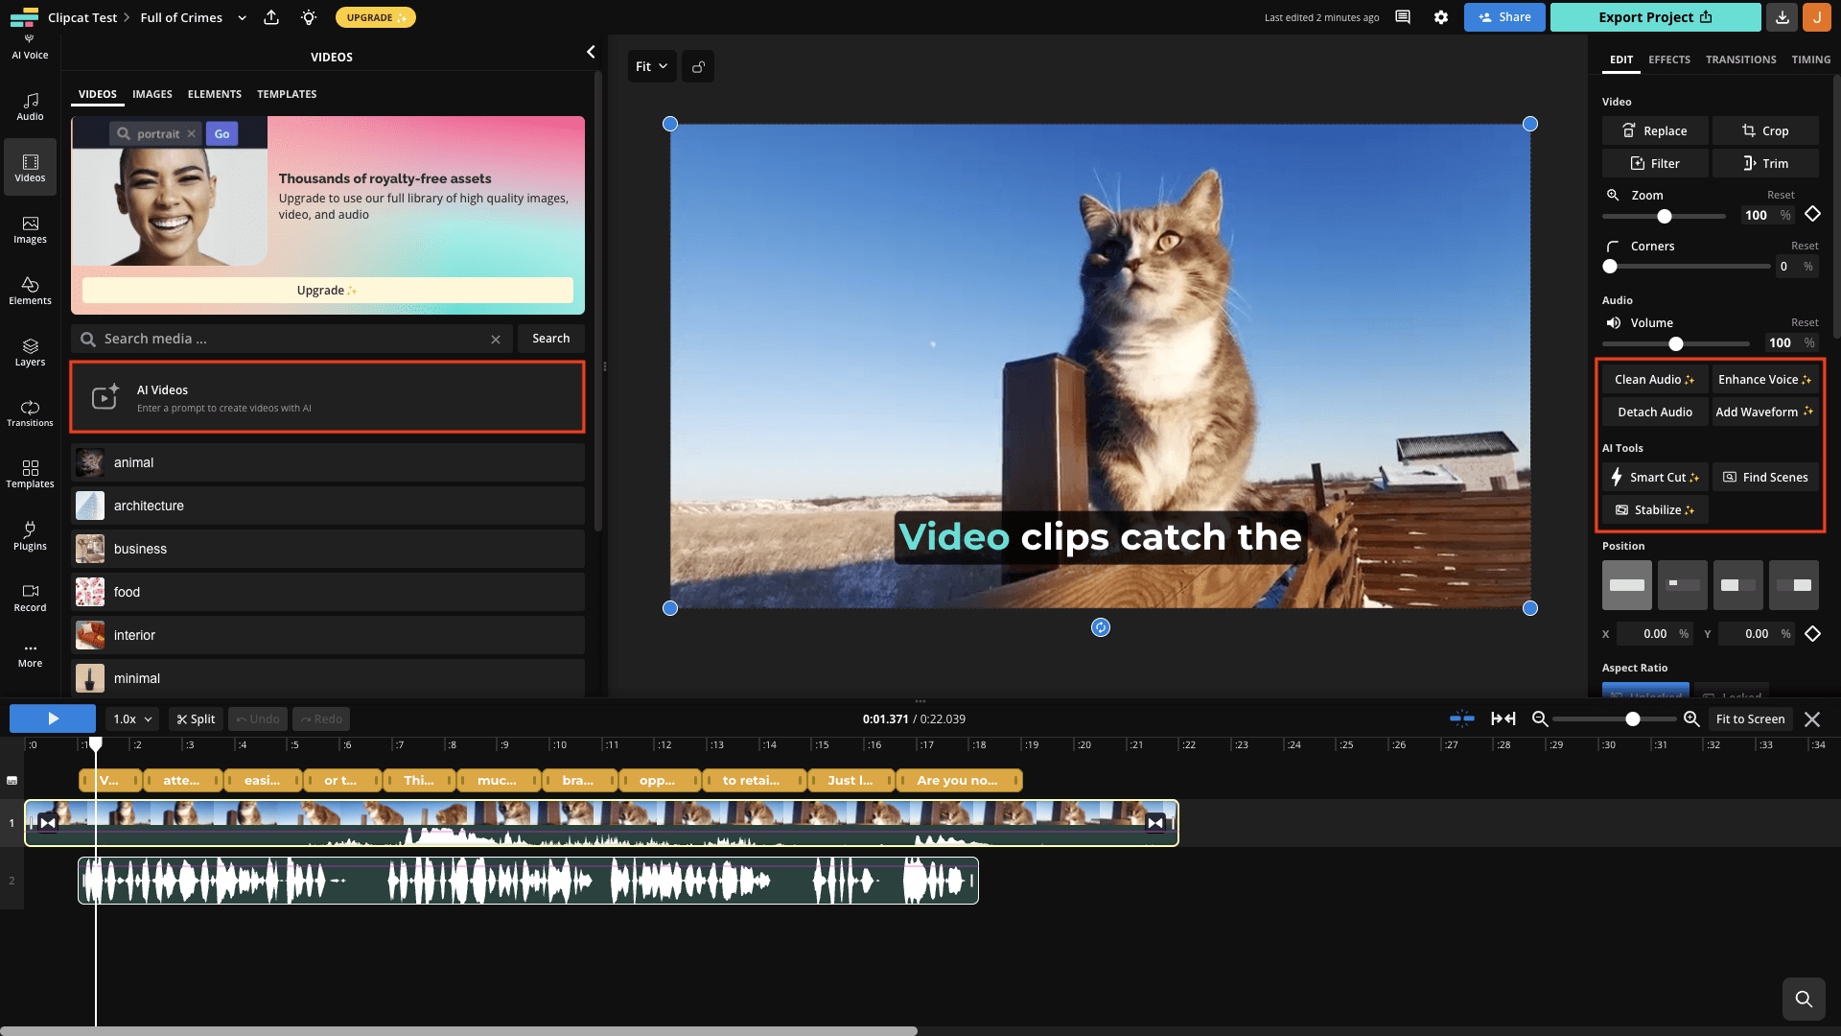Click the Replace video button

[1655, 131]
